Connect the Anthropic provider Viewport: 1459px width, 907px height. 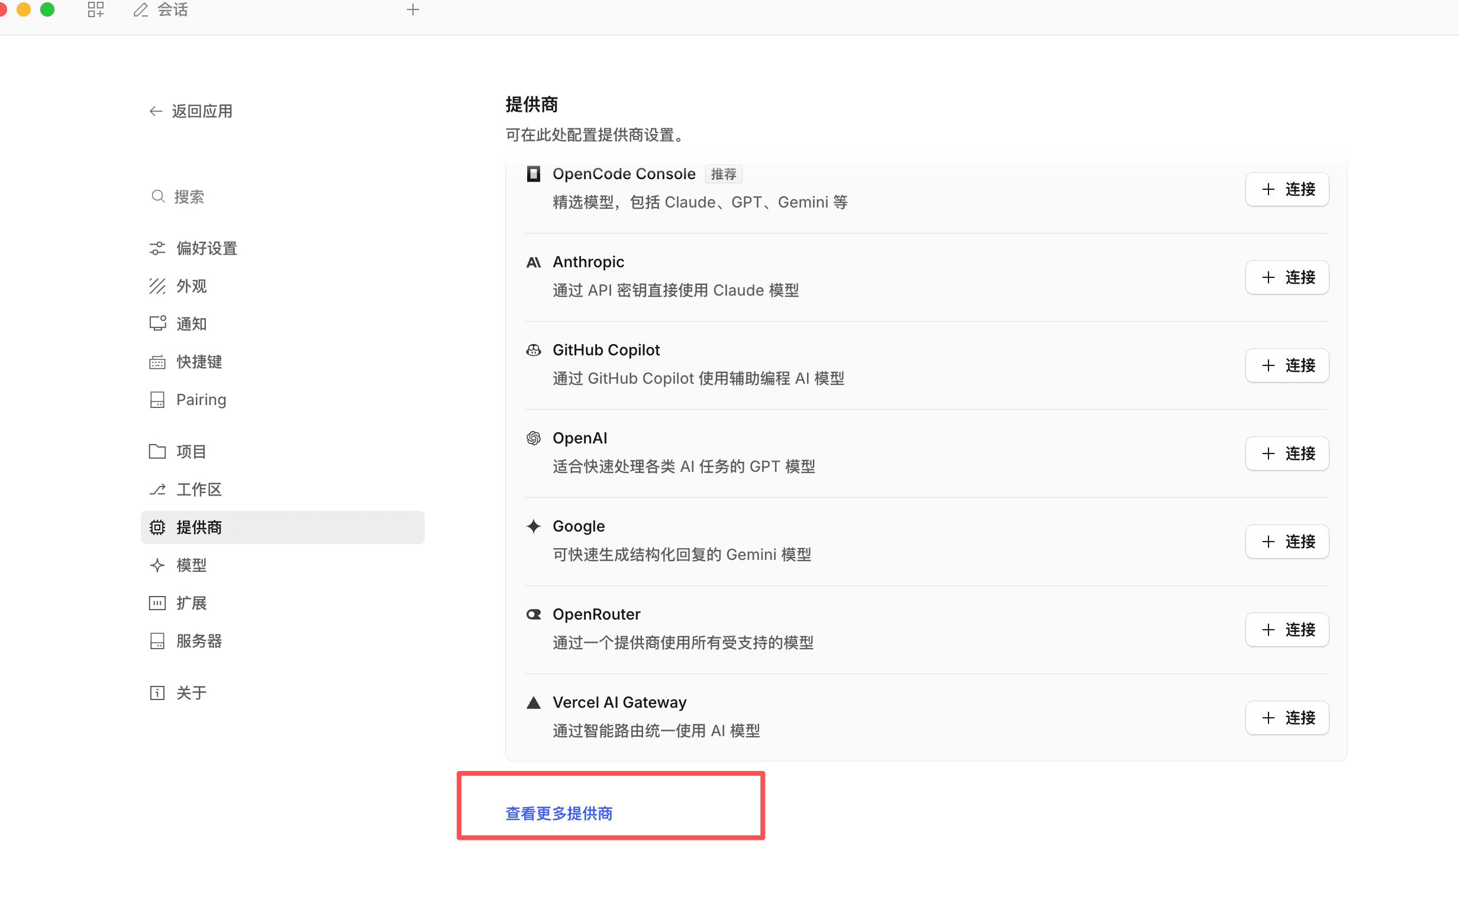[1287, 277]
